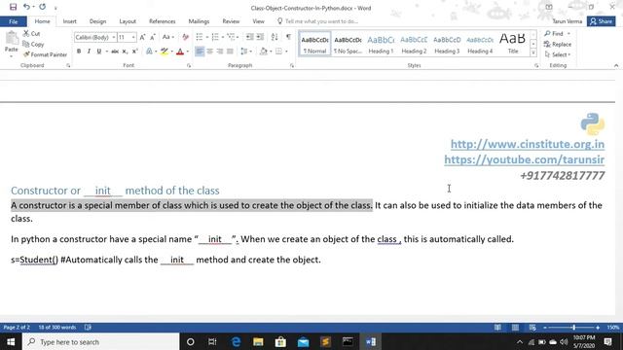Copy the selected text
The image size is (623, 350).
33,44
